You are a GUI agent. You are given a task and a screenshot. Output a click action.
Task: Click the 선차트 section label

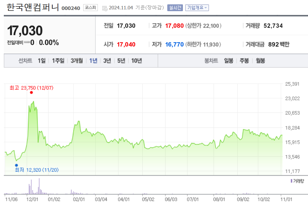[25, 61]
